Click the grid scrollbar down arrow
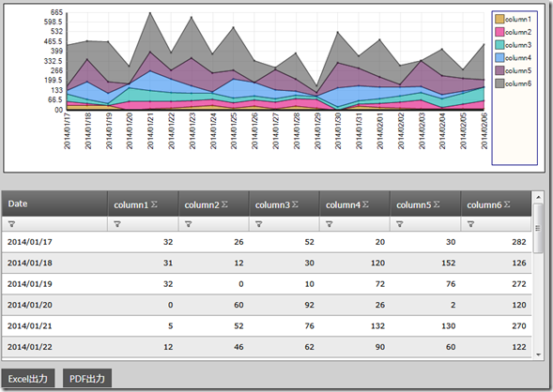553x392 pixels. [538, 354]
